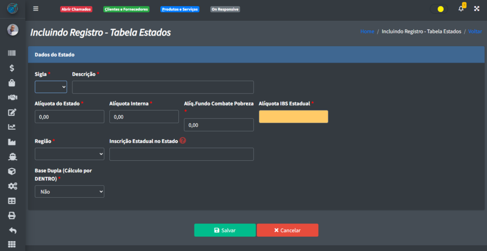Click the gears settings icon in sidebar

pos(12,186)
